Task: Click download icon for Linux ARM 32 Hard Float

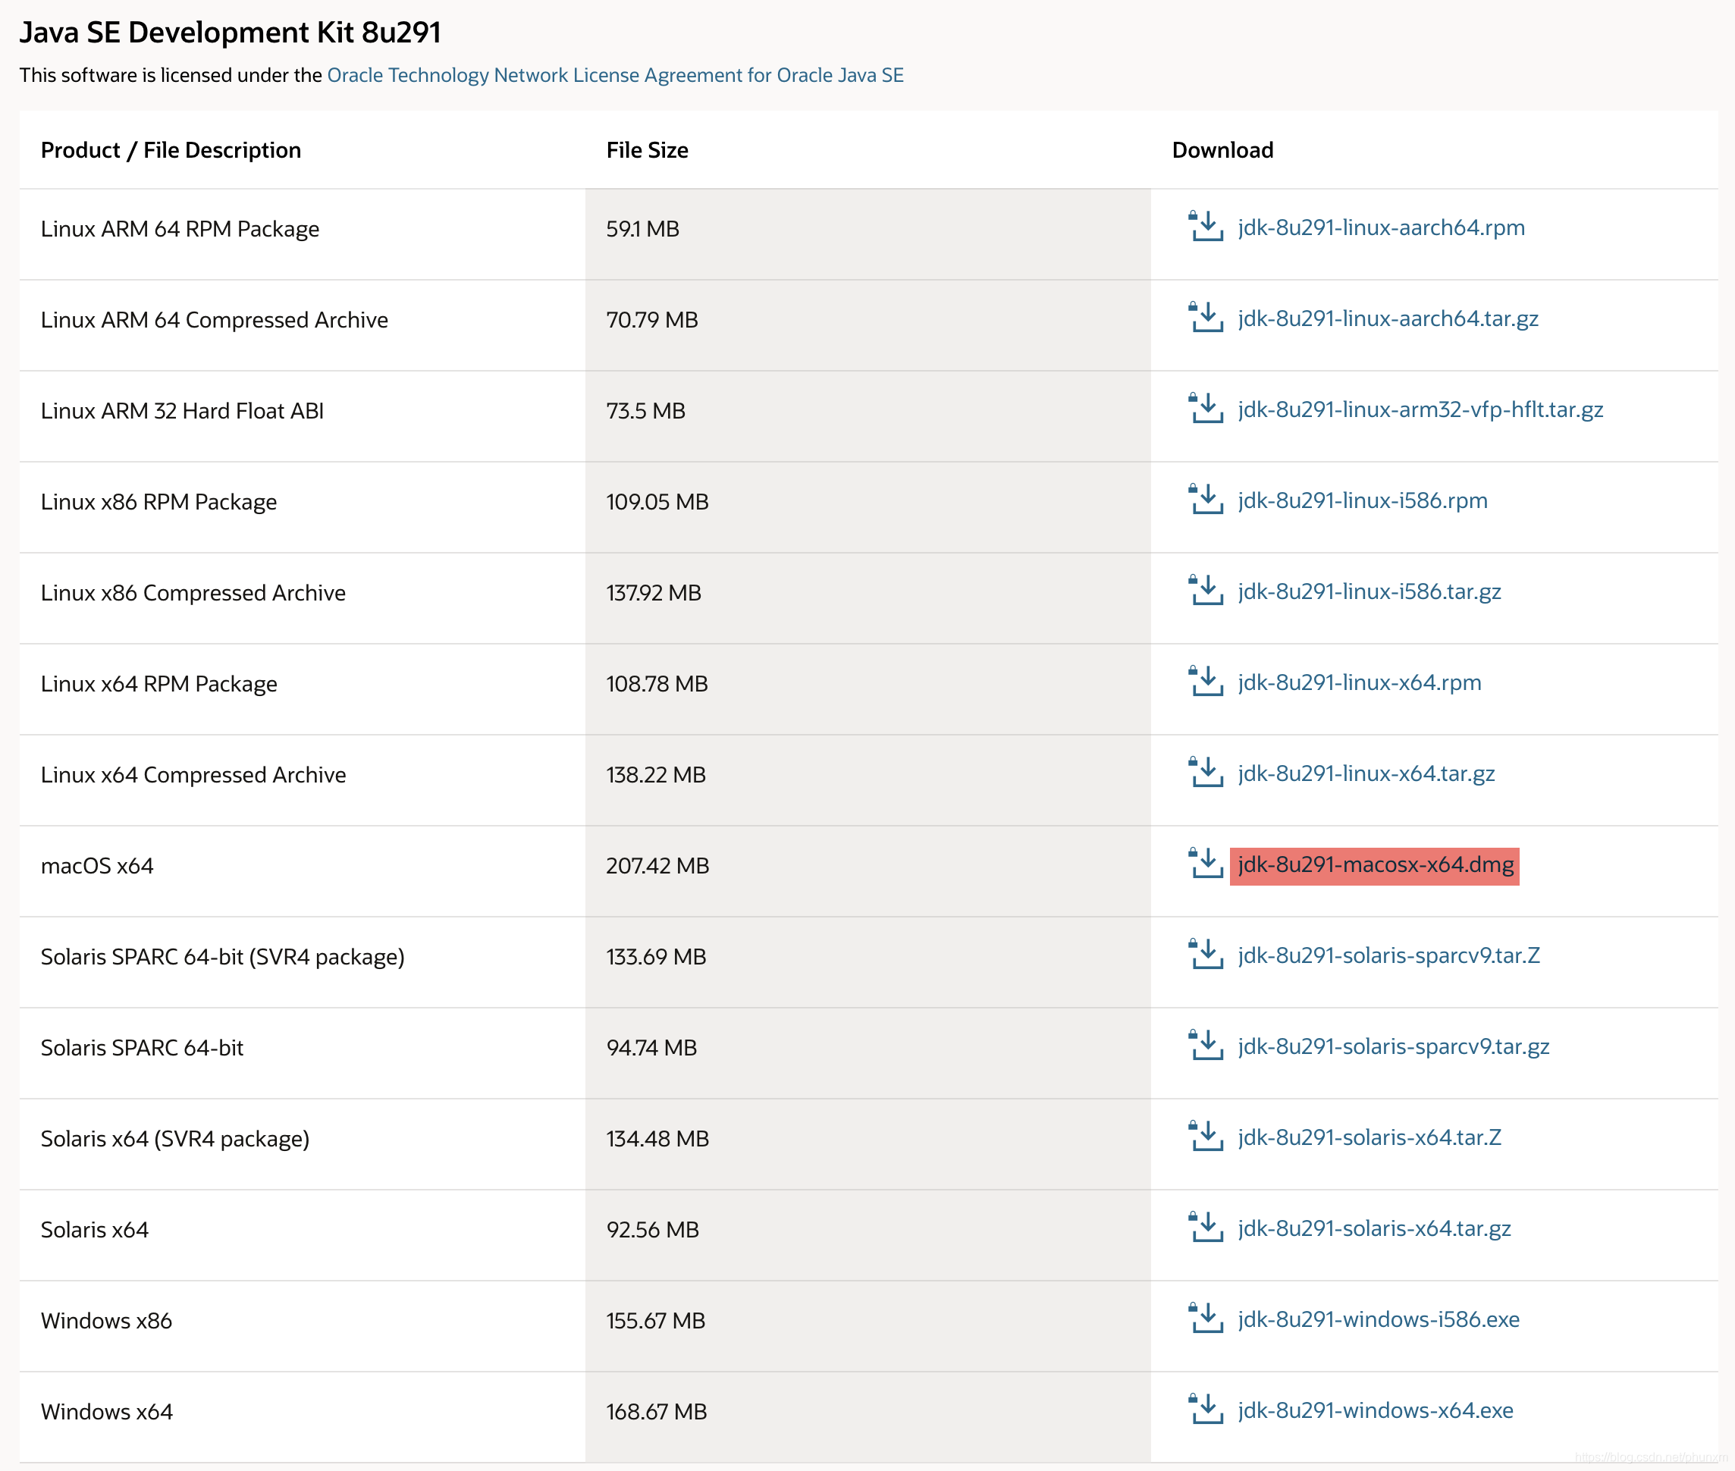Action: click(1206, 409)
